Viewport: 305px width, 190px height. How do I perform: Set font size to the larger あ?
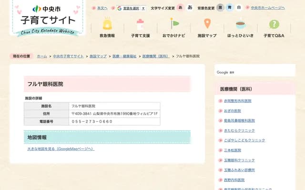pyautogui.click(x=190, y=8)
